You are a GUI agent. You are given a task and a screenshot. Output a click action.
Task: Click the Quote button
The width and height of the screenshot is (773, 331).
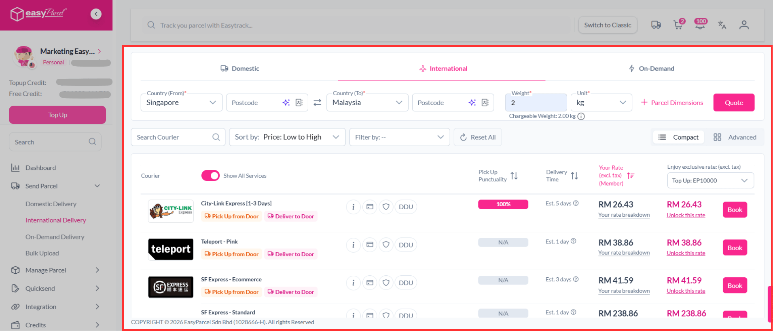point(733,103)
